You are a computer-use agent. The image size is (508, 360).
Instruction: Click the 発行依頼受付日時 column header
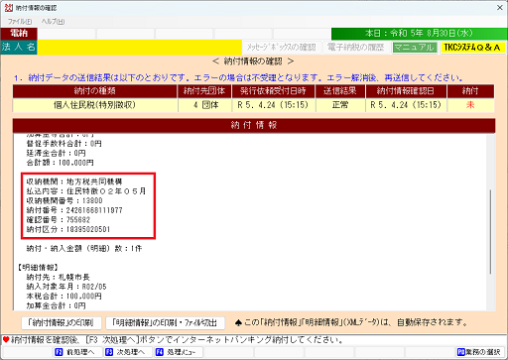pyautogui.click(x=273, y=91)
